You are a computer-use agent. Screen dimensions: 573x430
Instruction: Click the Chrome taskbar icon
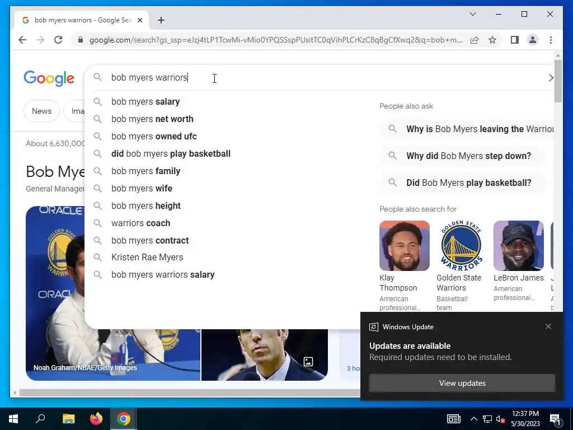click(x=124, y=419)
